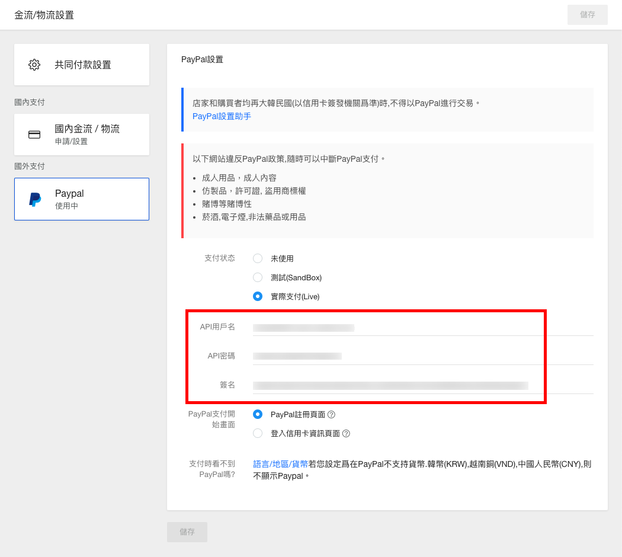Screen dimensions: 622x557
Task: Click the API用戶名 input field
Action: [x=423, y=328]
